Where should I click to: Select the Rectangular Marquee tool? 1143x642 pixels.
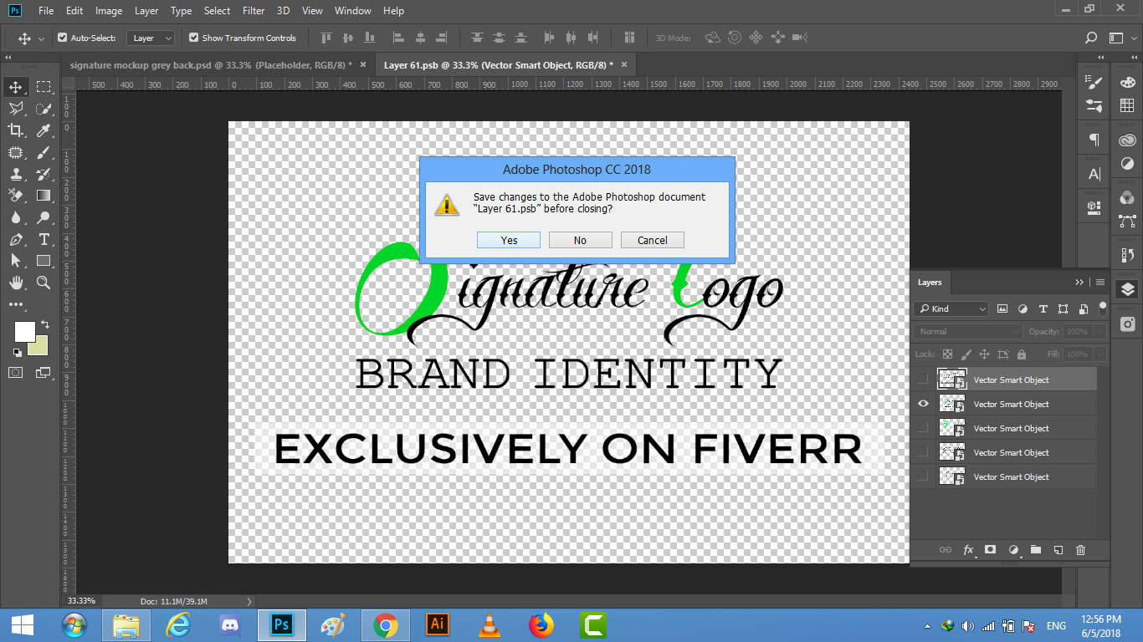pos(44,87)
